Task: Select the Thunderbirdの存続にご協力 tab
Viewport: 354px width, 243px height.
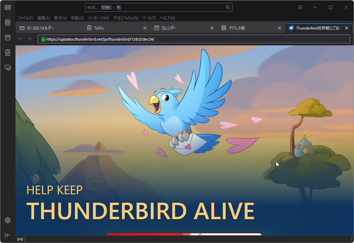Action: coord(319,28)
